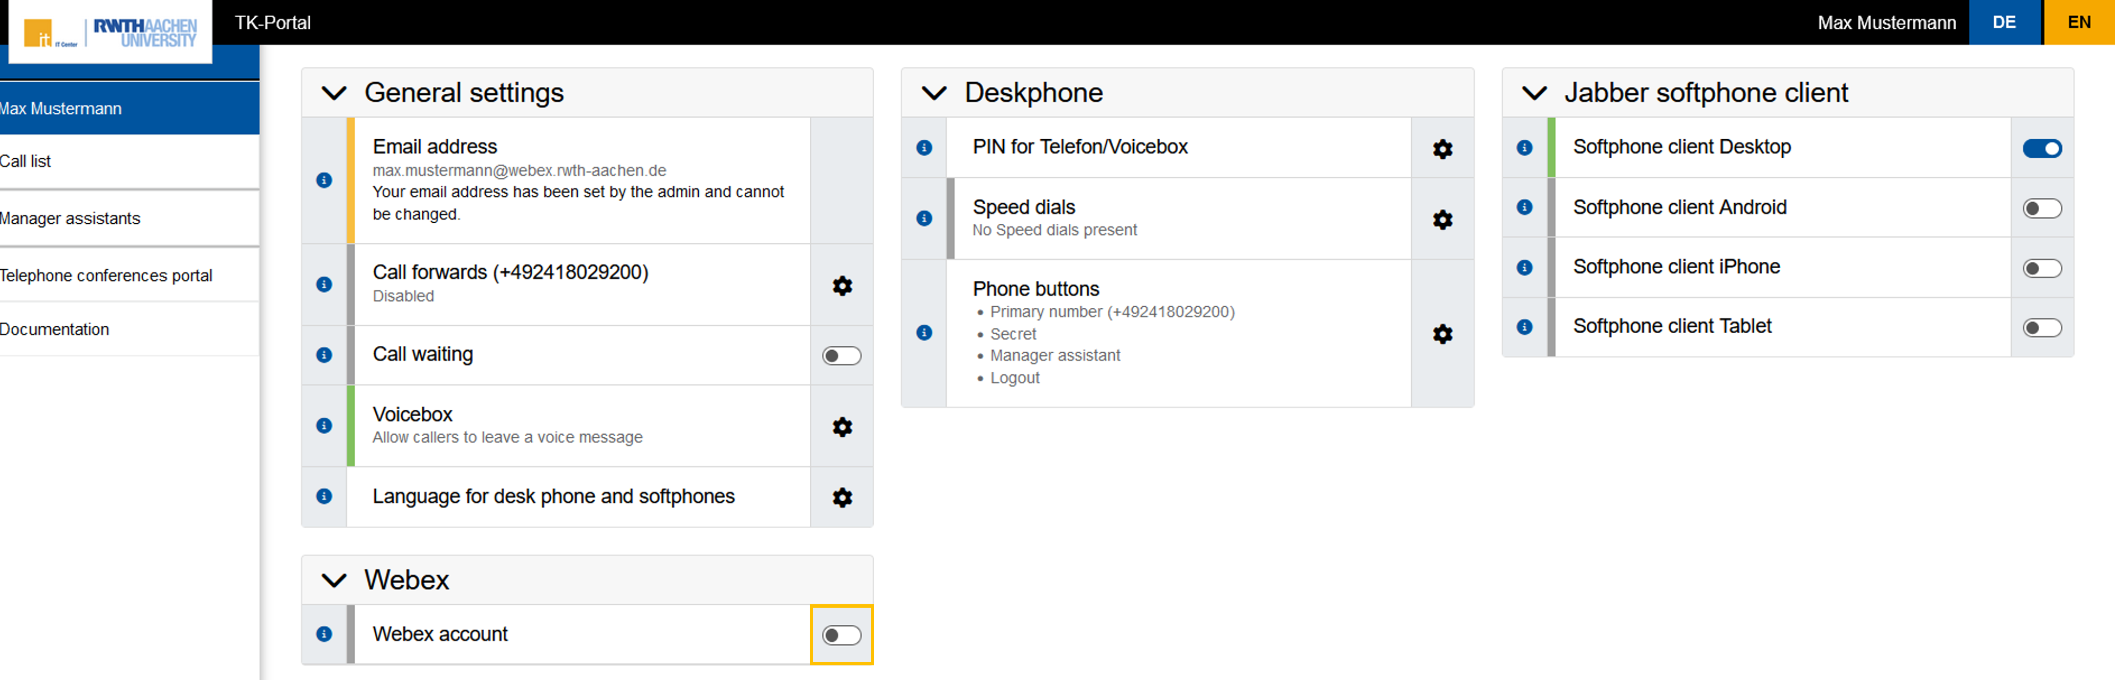The width and height of the screenshot is (2115, 680).
Task: Open PIN for Telefon/Voicebox gear
Action: click(x=1442, y=149)
